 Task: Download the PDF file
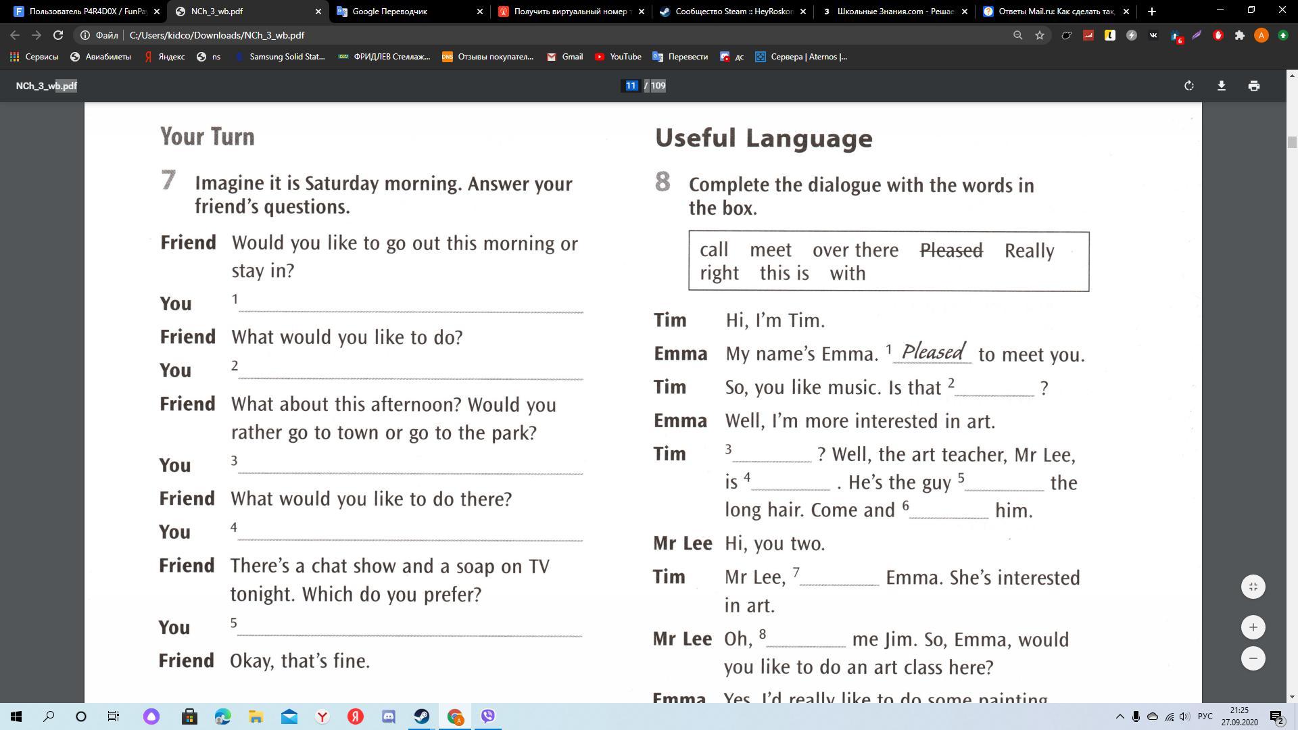coord(1221,86)
